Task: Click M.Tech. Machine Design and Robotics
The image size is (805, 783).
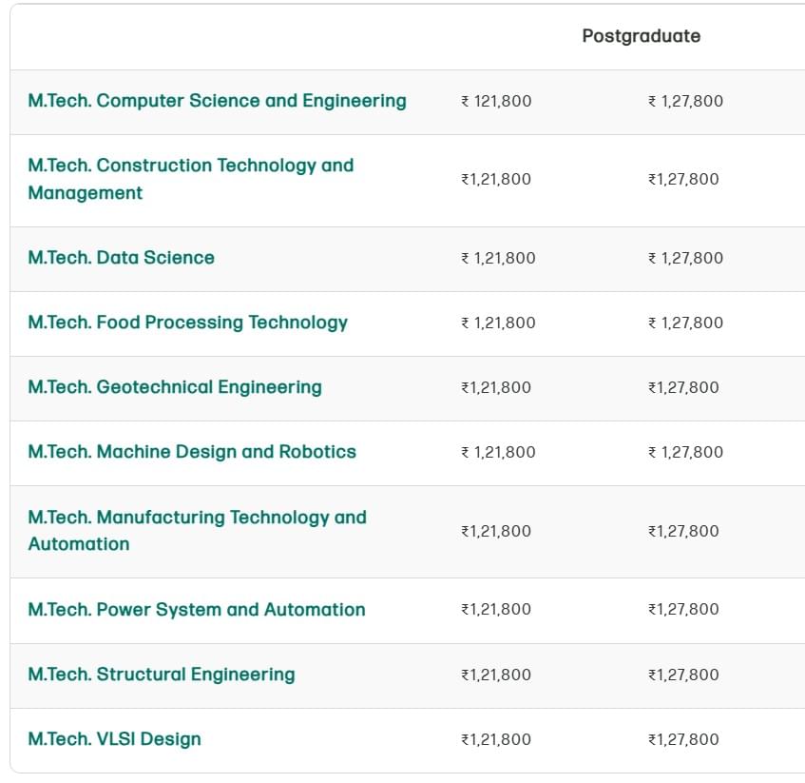Action: (192, 452)
